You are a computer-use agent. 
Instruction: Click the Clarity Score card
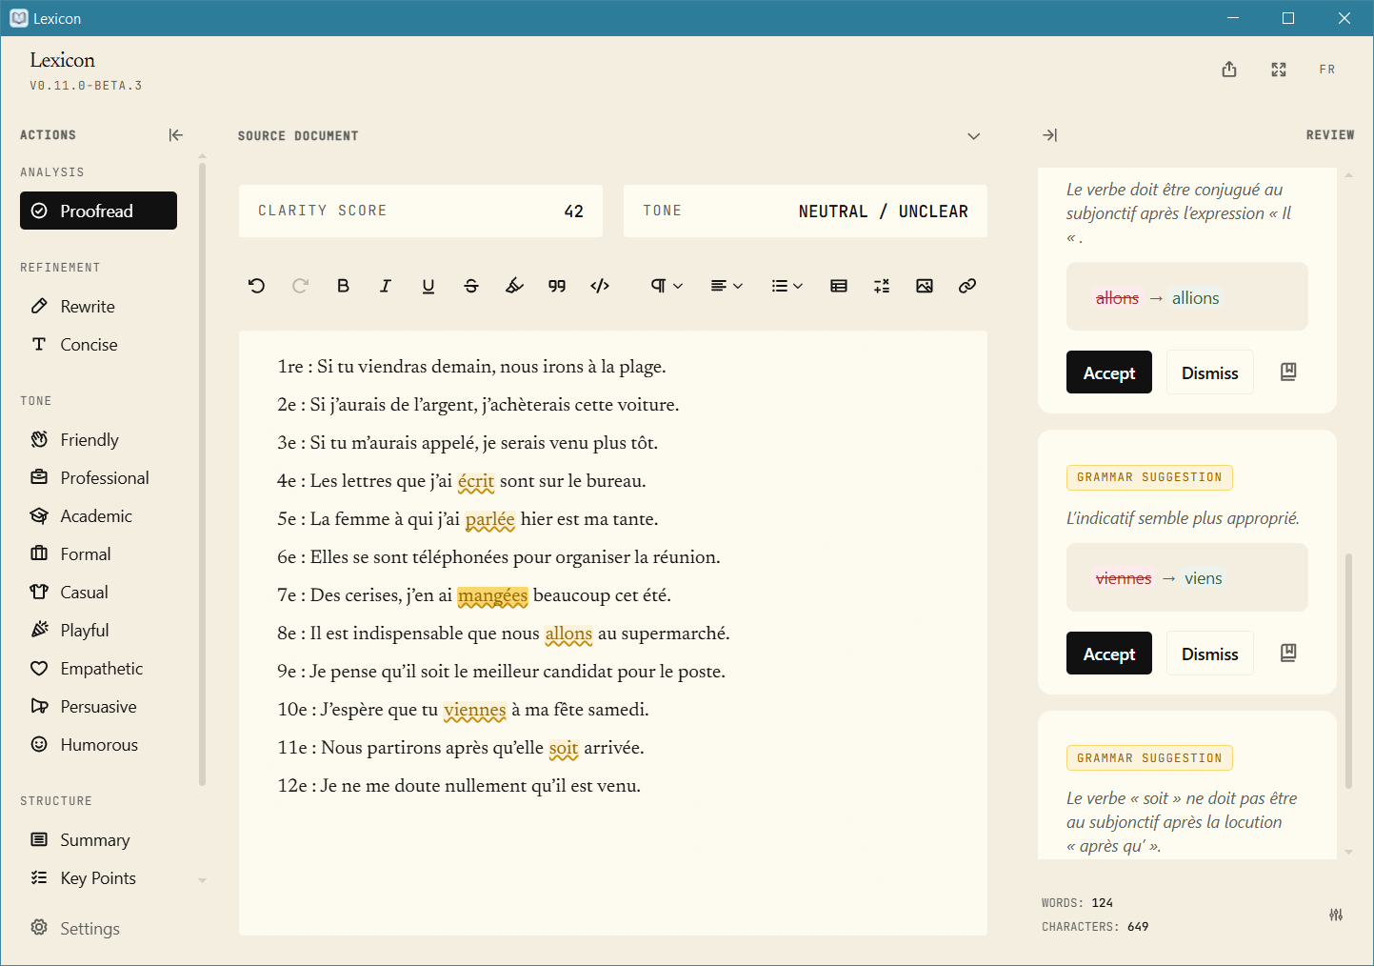tap(421, 211)
